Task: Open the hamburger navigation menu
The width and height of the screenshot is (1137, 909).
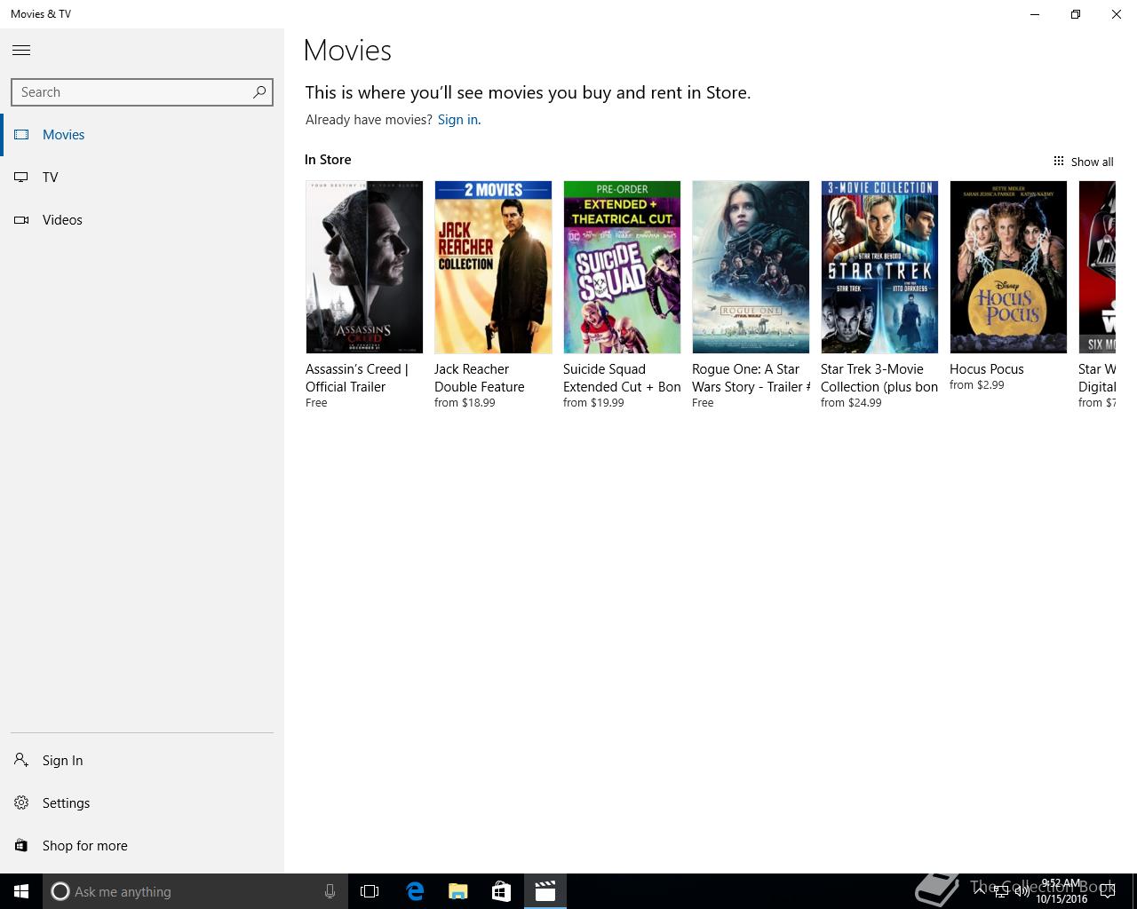Action: [x=21, y=51]
